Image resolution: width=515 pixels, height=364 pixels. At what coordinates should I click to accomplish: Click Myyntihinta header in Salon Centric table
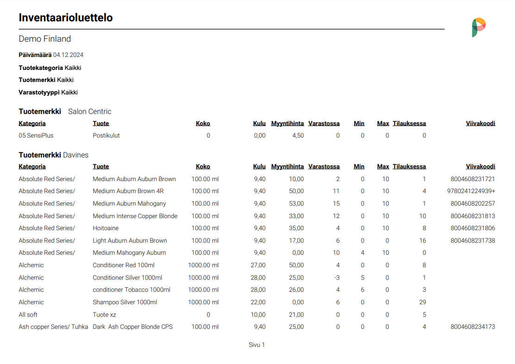pyautogui.click(x=288, y=124)
